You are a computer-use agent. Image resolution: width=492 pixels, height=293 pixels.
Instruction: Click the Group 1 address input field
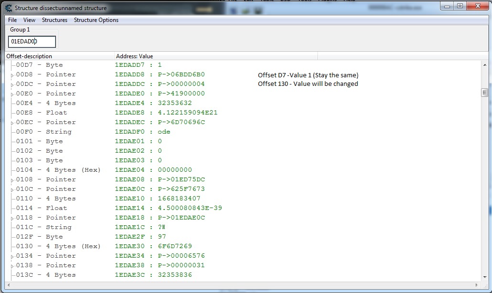point(32,42)
